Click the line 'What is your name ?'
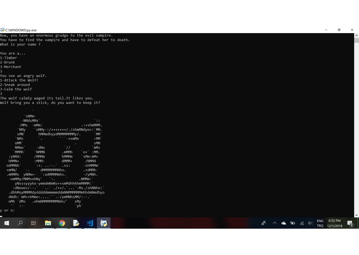The height and width of the screenshot is (255, 359). tap(20, 44)
